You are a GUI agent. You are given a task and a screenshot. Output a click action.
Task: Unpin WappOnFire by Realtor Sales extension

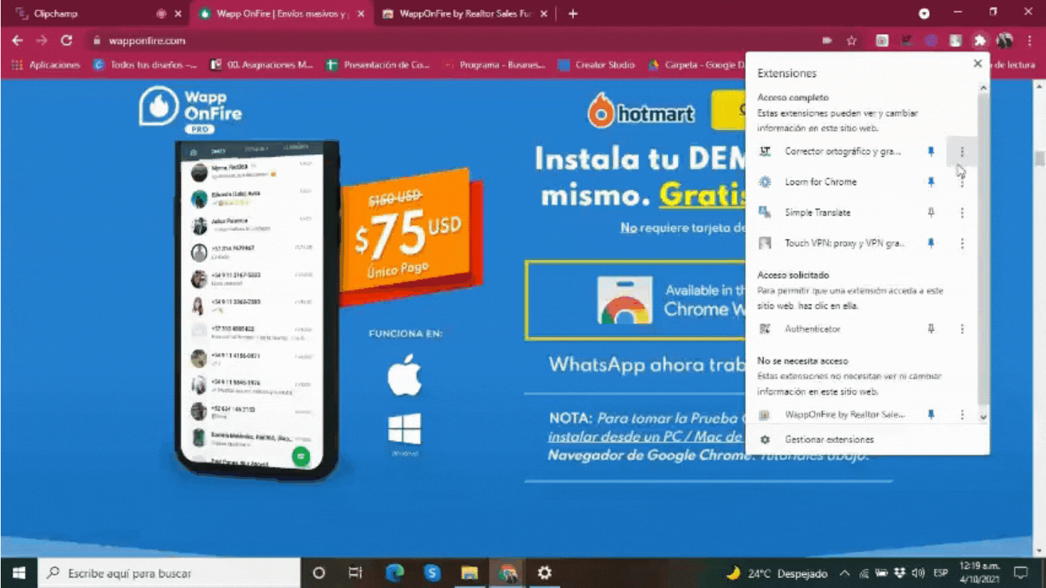point(931,415)
